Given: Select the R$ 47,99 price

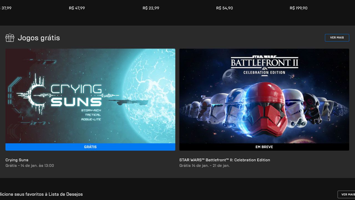Looking at the screenshot, I should 77,8.
